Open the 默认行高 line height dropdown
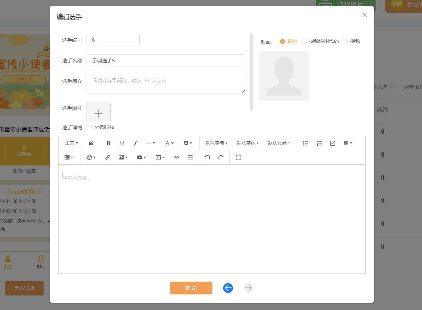Image resolution: width=422 pixels, height=310 pixels. point(279,143)
